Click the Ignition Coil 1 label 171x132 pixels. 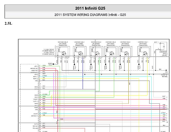143,44
